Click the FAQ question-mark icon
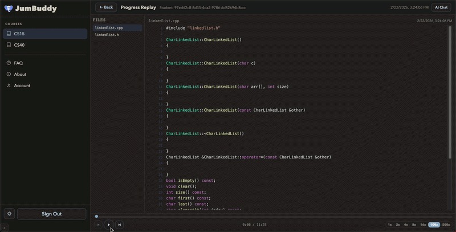456x232 pixels. point(9,63)
